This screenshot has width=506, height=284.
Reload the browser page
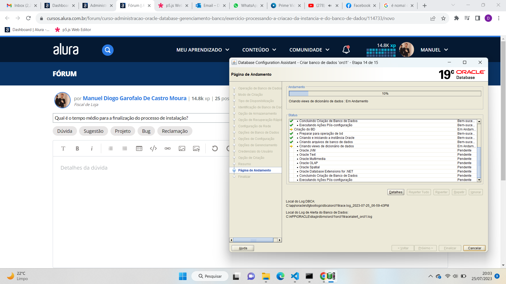click(28, 18)
